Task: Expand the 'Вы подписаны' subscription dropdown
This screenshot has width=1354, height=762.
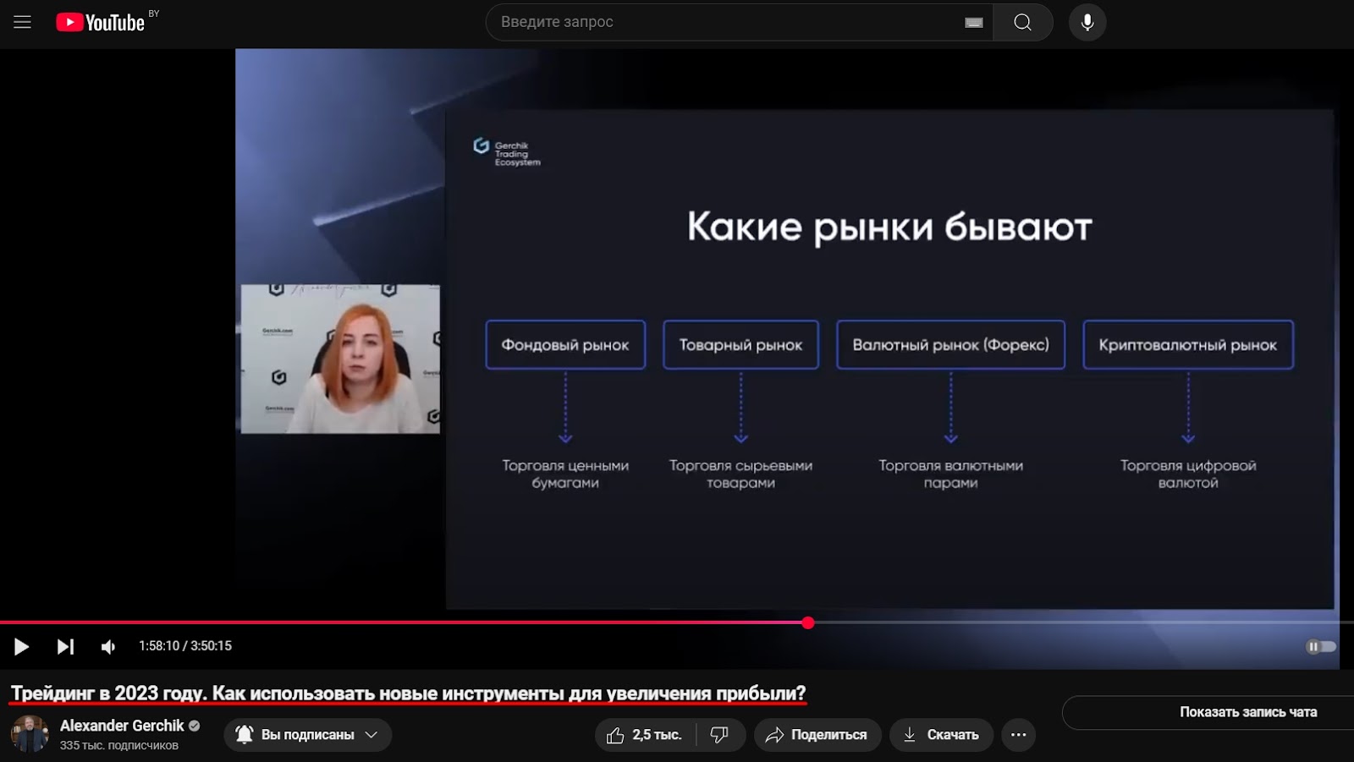Action: [x=308, y=735]
